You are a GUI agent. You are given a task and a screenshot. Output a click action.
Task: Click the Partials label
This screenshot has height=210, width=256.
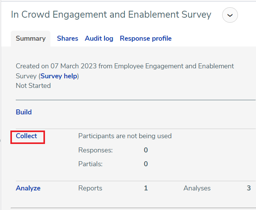(91, 164)
